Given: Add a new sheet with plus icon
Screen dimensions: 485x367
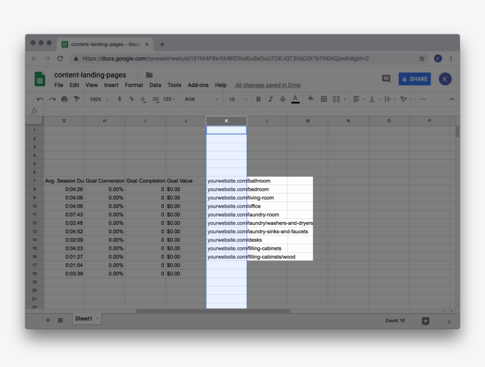Looking at the screenshot, I should pos(48,320).
